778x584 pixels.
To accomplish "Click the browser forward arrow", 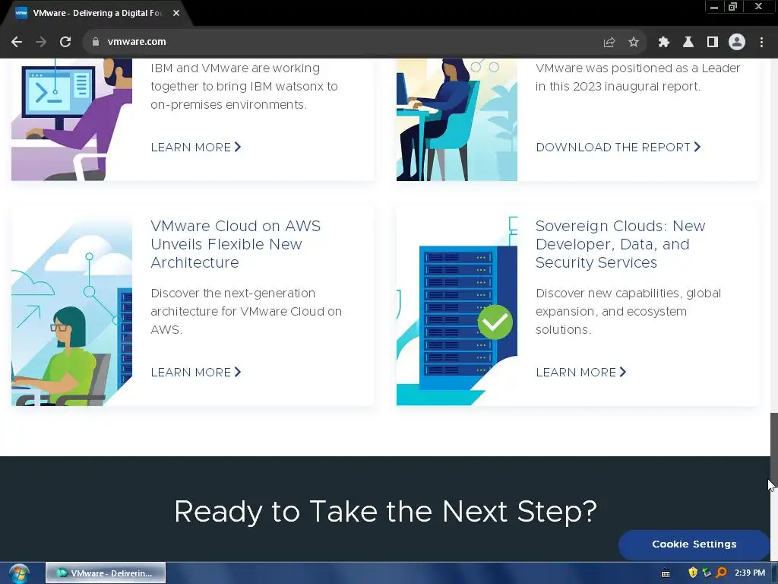I will point(41,42).
